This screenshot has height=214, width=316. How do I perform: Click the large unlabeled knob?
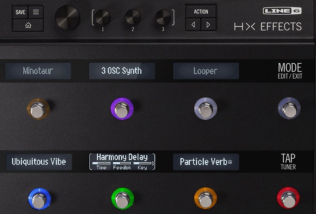click(67, 17)
